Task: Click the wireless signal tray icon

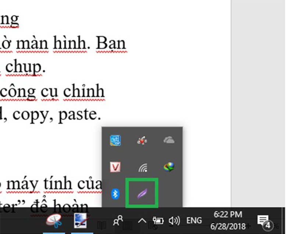Action: click(x=143, y=168)
